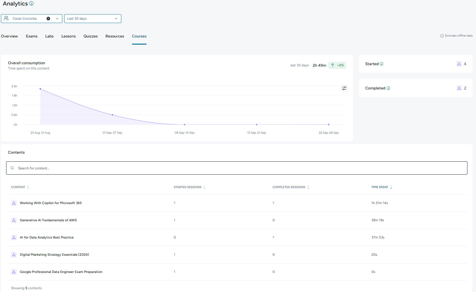Viewport: 476px width, 292px height.
Task: Sort by the CONTENT column
Action: coord(20,187)
